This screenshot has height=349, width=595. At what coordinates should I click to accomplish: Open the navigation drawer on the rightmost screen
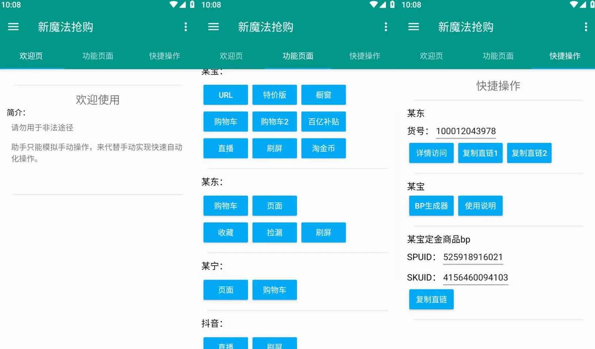click(413, 27)
